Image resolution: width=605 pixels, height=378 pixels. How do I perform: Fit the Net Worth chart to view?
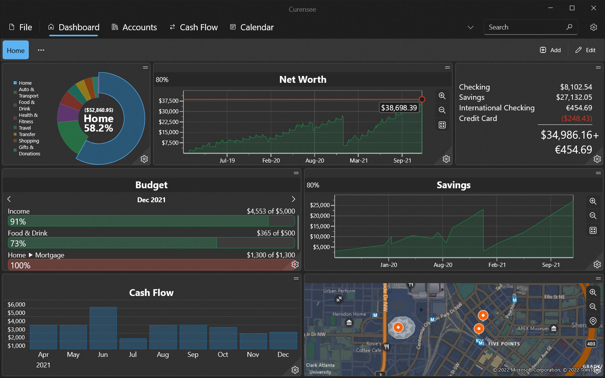(x=442, y=125)
